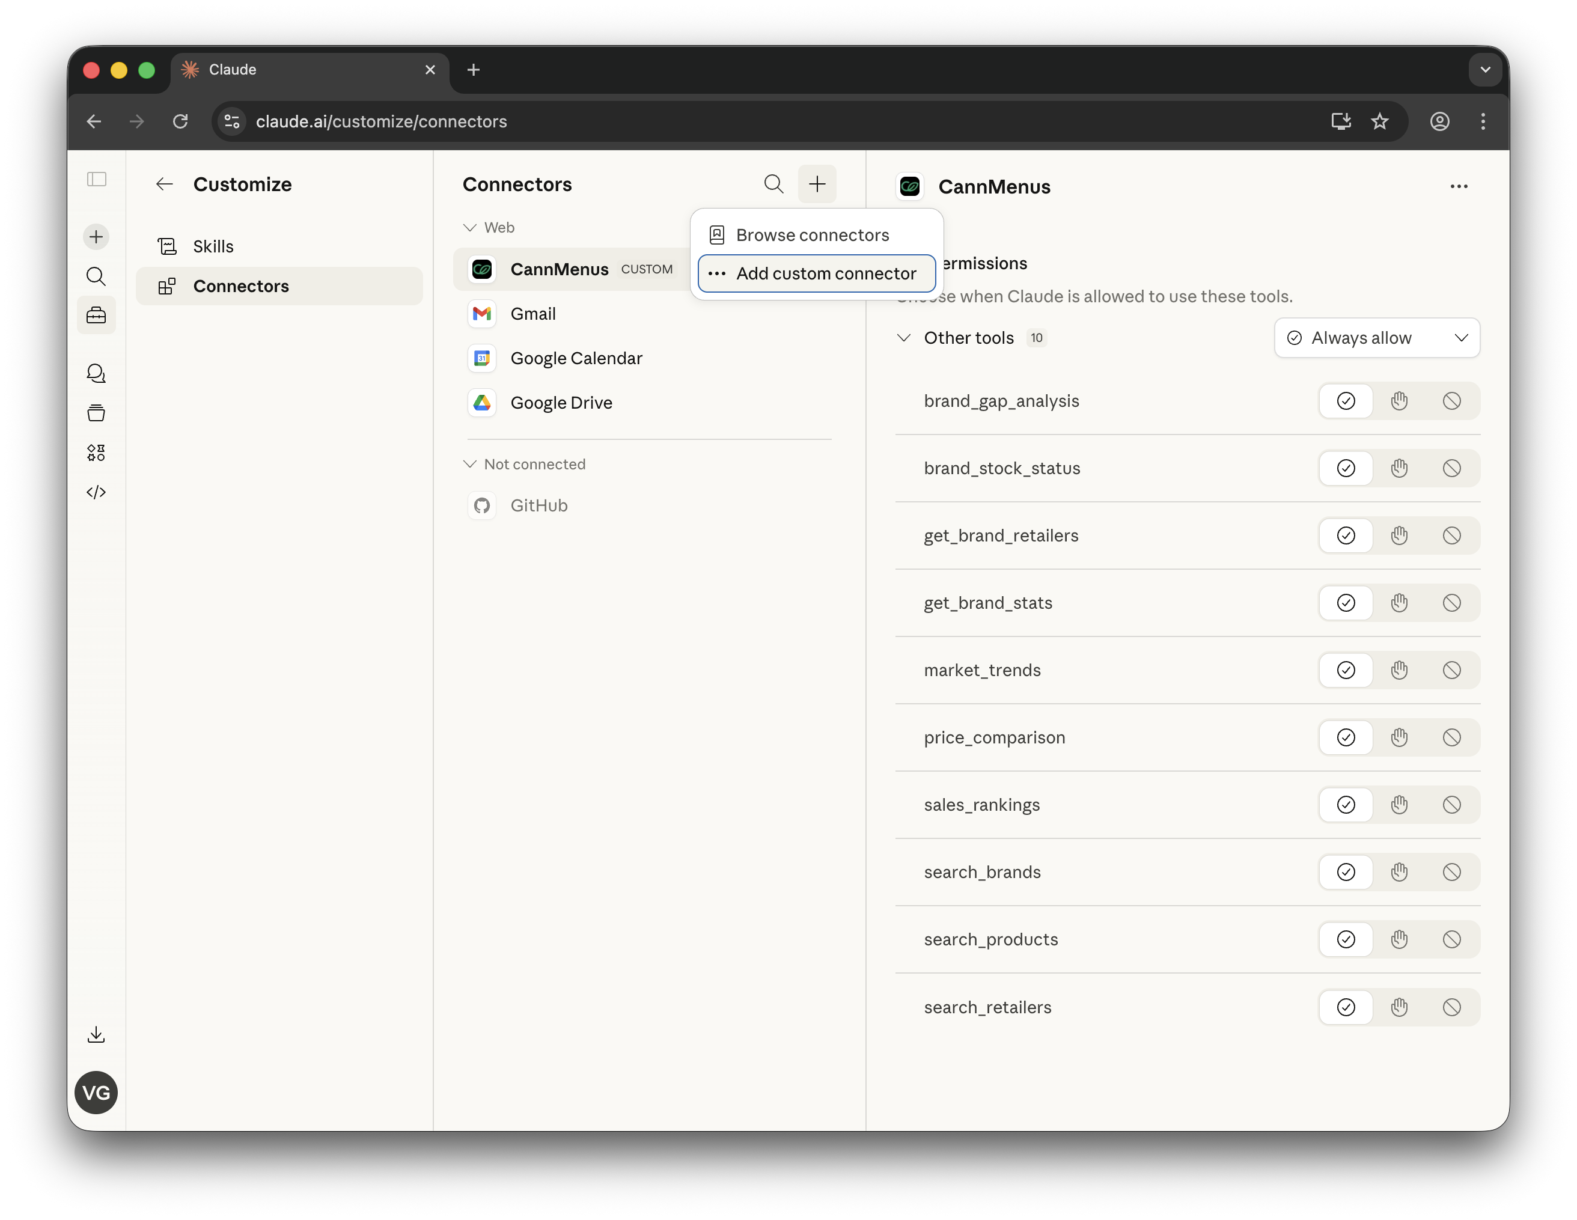Open the Always allow dropdown for Other tools
The height and width of the screenshot is (1220, 1577).
(1376, 337)
